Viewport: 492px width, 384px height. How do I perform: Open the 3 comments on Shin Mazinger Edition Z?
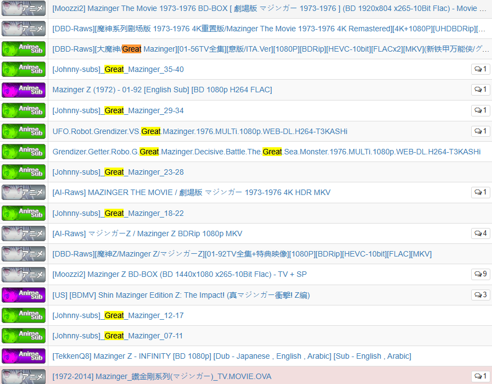tap(480, 295)
